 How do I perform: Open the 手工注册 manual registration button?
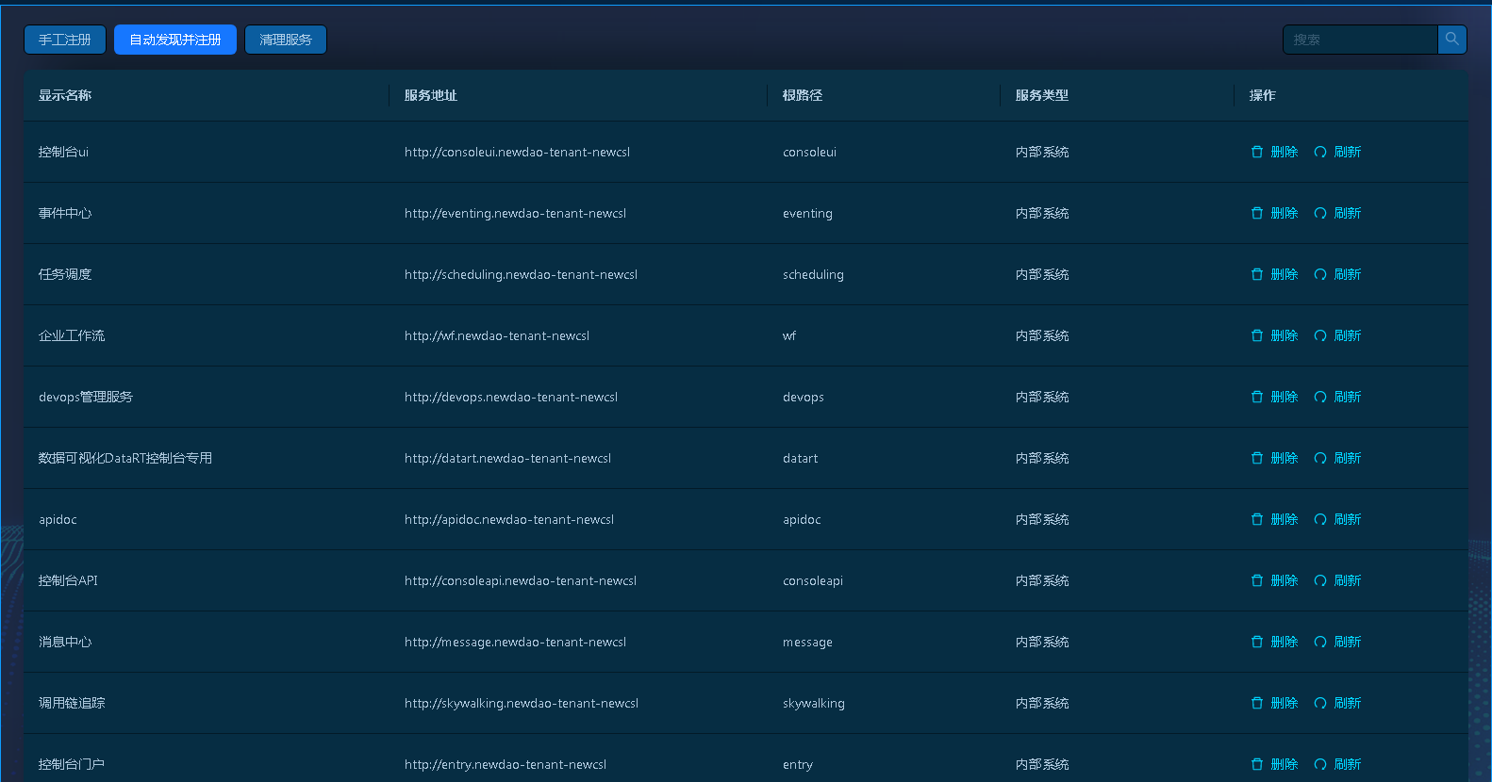(65, 40)
